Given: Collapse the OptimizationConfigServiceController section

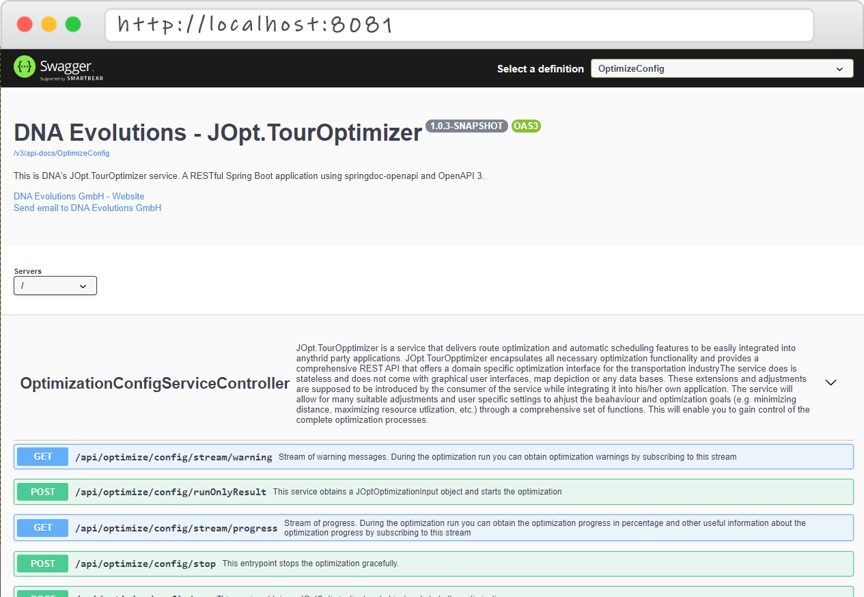Looking at the screenshot, I should (831, 383).
